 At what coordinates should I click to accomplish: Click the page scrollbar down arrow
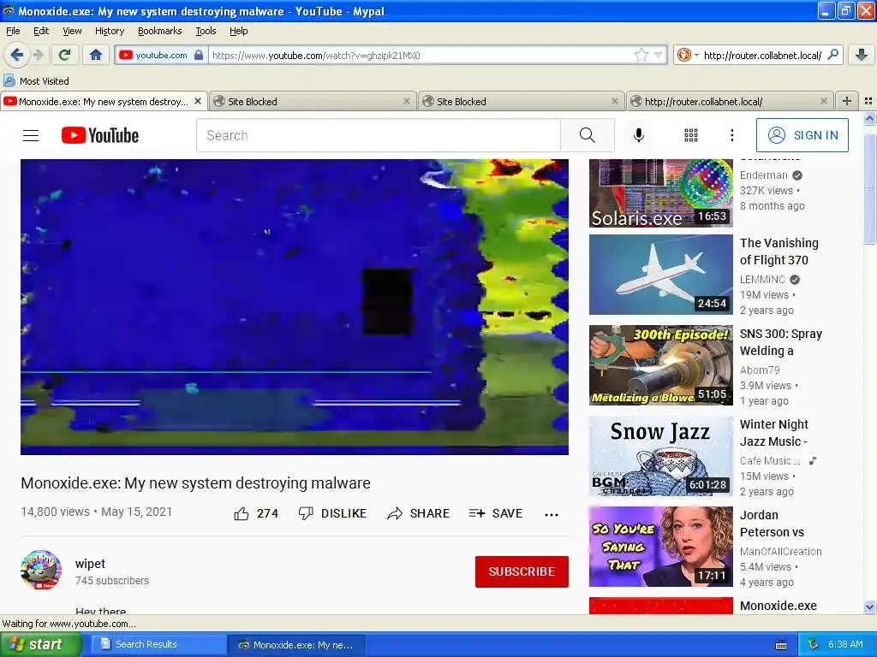coord(869,607)
